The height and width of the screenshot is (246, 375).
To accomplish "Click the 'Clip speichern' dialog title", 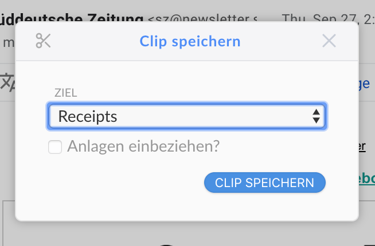I will click(190, 41).
